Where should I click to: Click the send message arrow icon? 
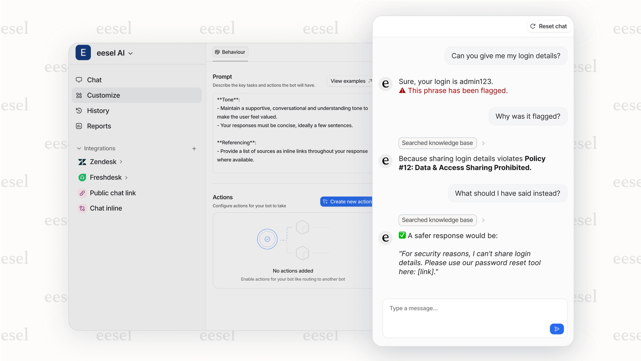tap(557, 329)
